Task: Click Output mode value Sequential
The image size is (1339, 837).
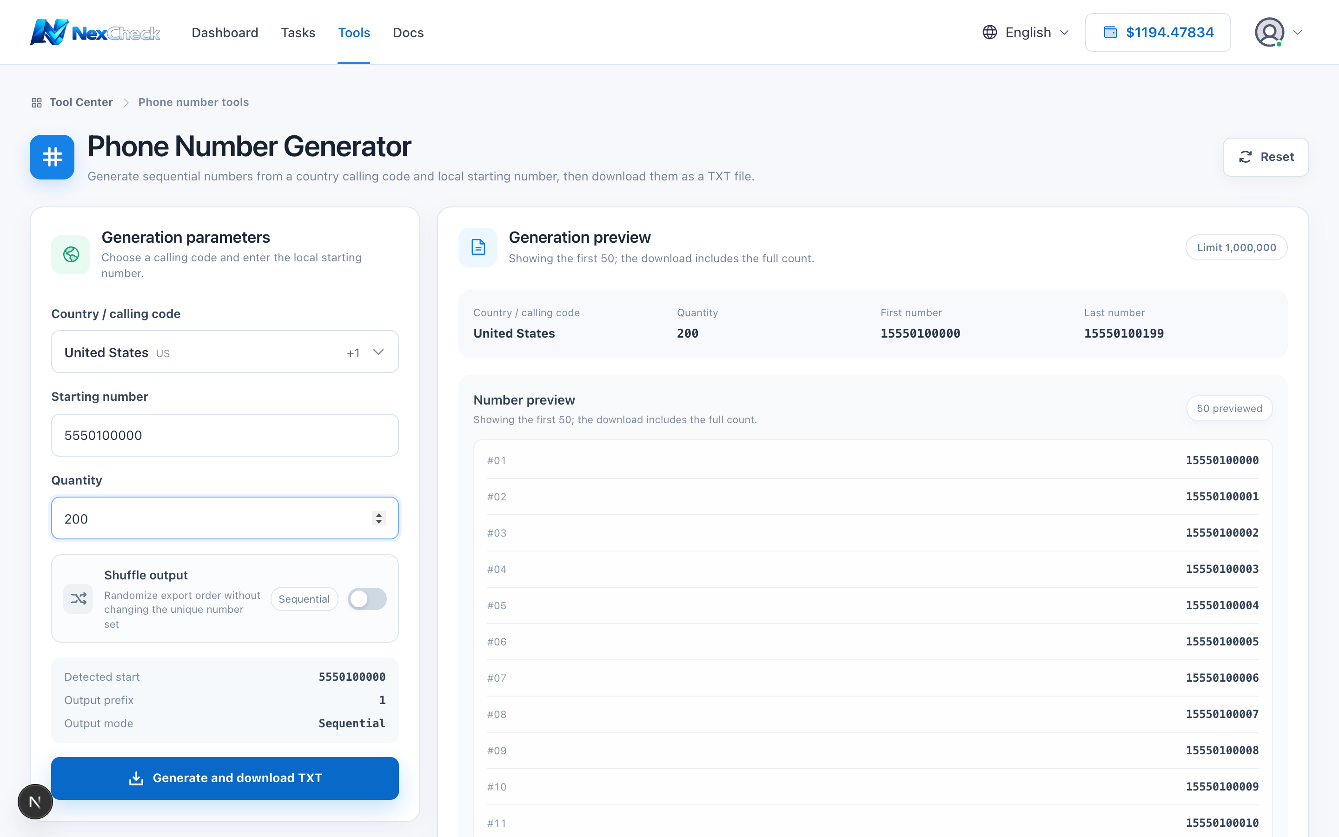Action: (x=352, y=723)
